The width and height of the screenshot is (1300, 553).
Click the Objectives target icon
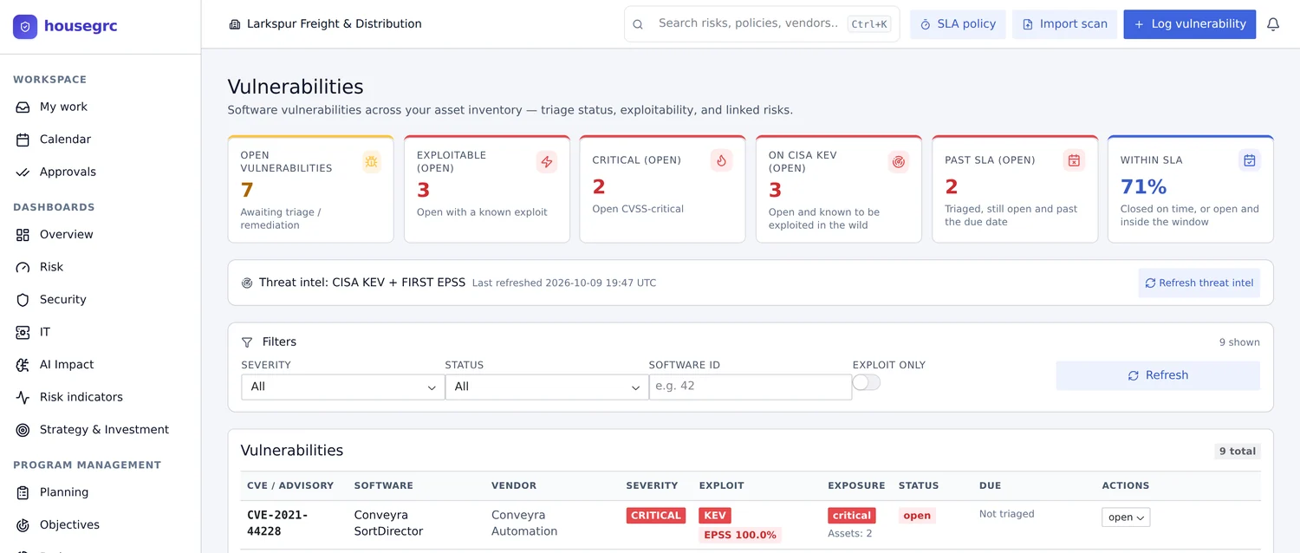23,525
